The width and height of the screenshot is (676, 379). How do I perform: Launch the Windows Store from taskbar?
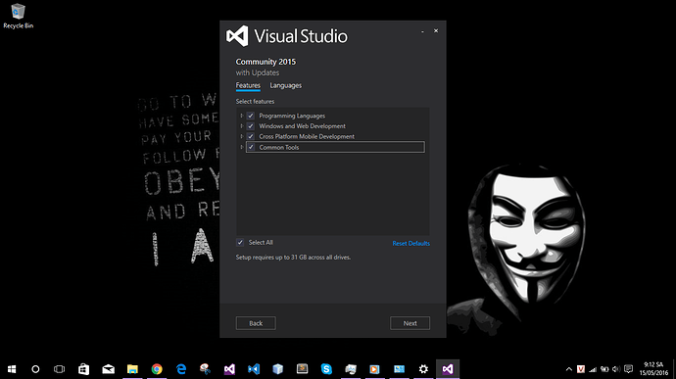(83, 369)
